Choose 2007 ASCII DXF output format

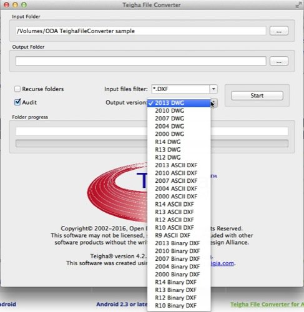179,181
